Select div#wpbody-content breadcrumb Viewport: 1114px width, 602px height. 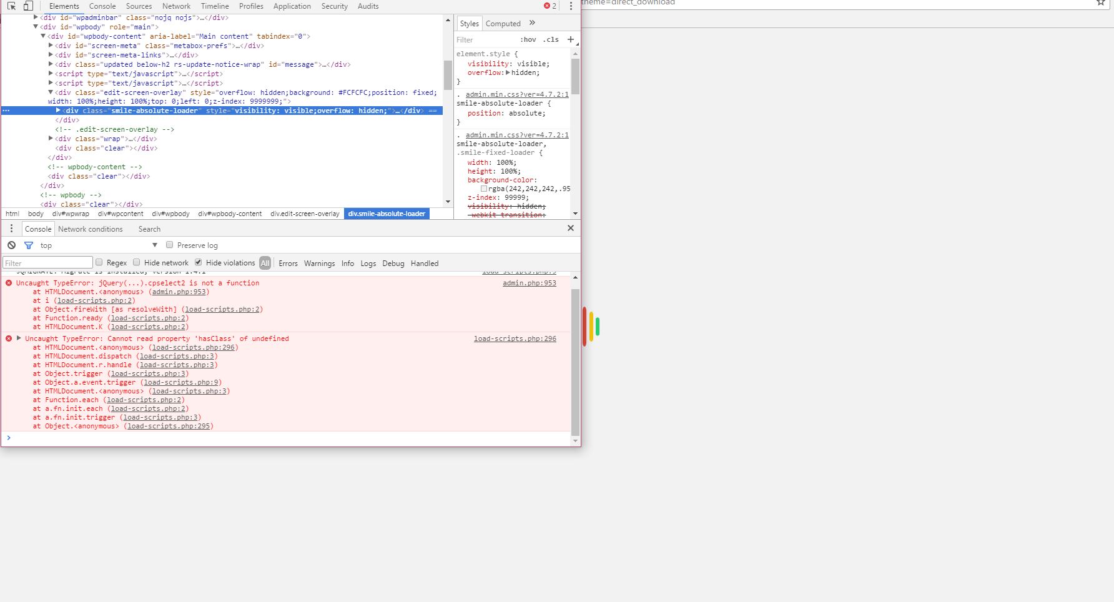(x=230, y=214)
